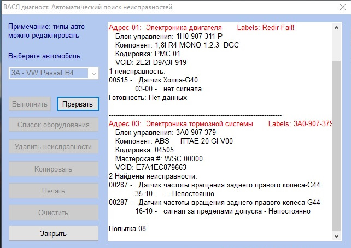This screenshot has width=351, height=248.
Task: Click the heading Адрес 03: Электроника тормозной системы
Action: point(181,123)
